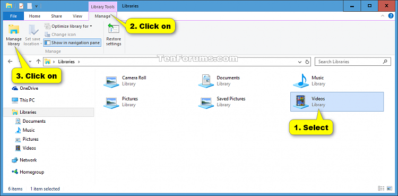This screenshot has width=398, height=196.
Task: Expand the chevron after Libraries in address bar
Action: 79,62
